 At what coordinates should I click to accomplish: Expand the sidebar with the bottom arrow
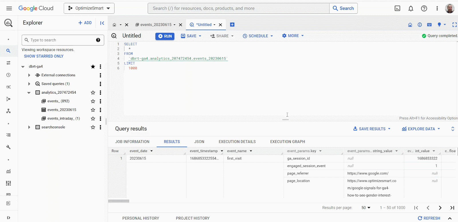[8, 218]
